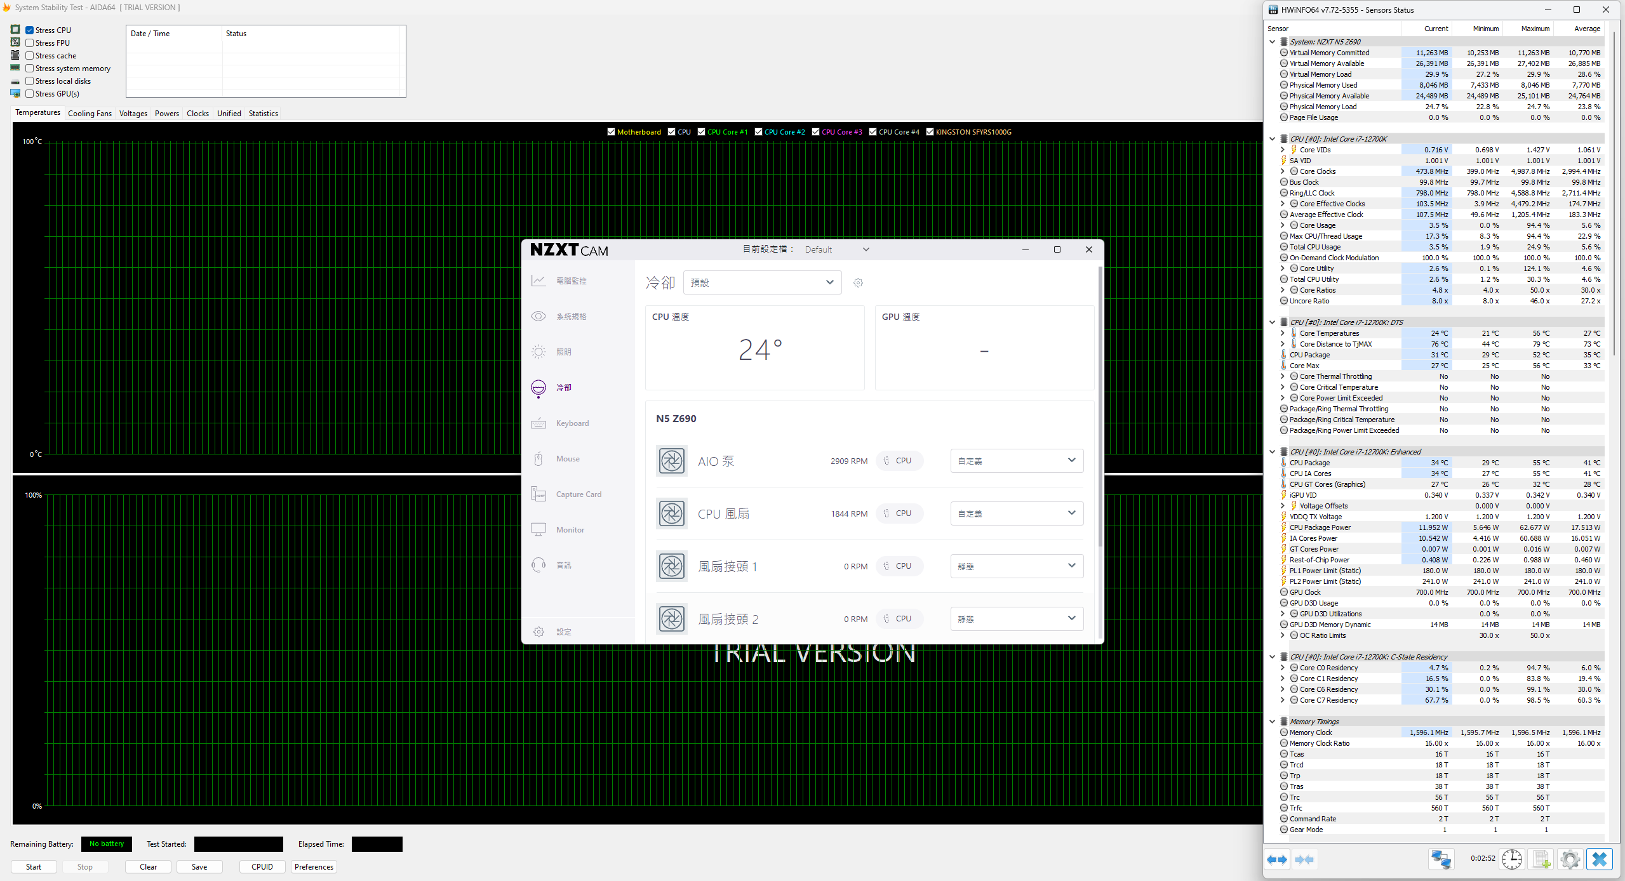
Task: Click the fan icon for 風扇接頭 2
Action: point(671,619)
